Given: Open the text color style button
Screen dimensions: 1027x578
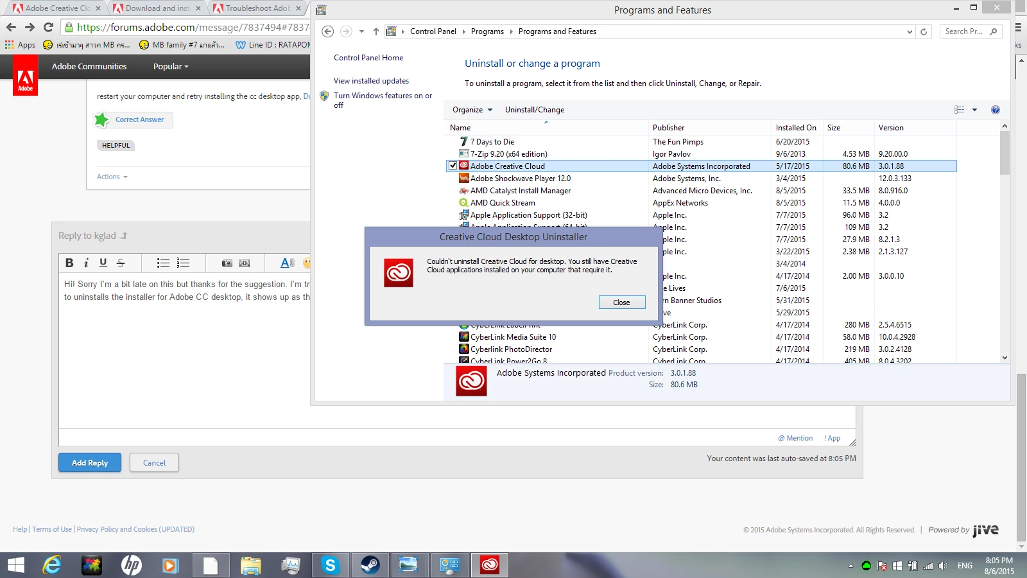Looking at the screenshot, I should [x=288, y=263].
